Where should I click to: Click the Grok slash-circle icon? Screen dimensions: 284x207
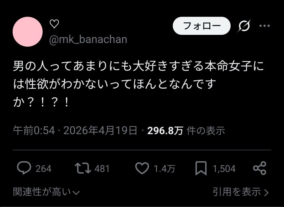tap(244, 26)
